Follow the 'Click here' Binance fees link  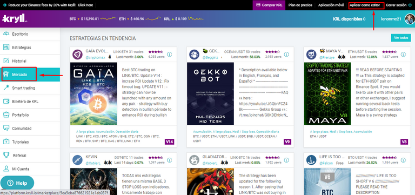pos(85,5)
